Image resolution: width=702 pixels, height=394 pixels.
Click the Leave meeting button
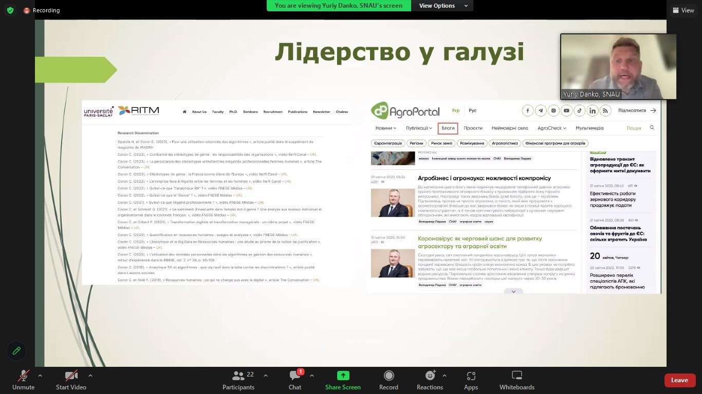pos(679,380)
